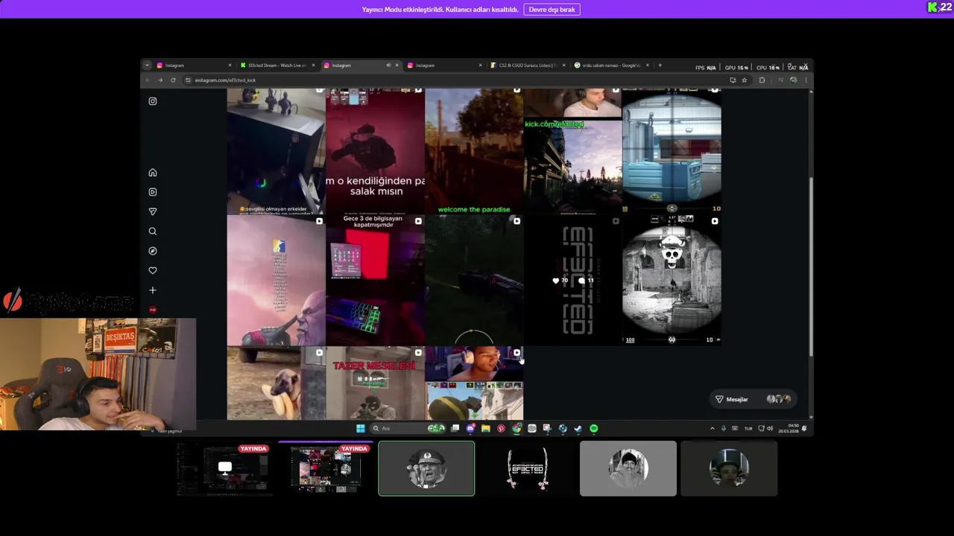Go to Instagram Home icon

coord(153,173)
